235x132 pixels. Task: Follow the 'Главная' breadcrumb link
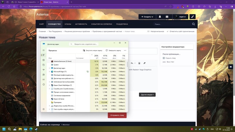[42, 31]
